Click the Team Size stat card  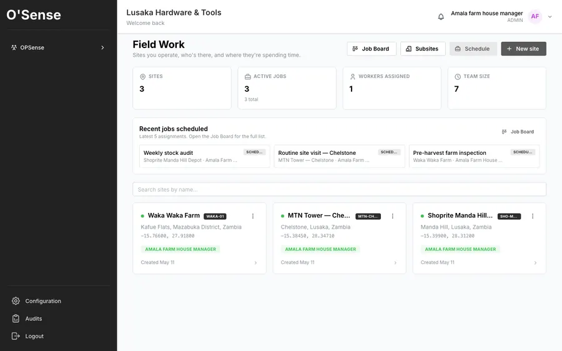[x=497, y=88]
